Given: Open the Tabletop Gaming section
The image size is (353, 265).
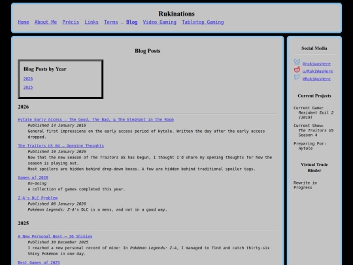Looking at the screenshot, I should tap(203, 22).
